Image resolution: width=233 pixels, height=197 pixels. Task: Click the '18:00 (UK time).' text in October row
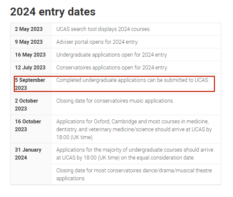(75, 137)
